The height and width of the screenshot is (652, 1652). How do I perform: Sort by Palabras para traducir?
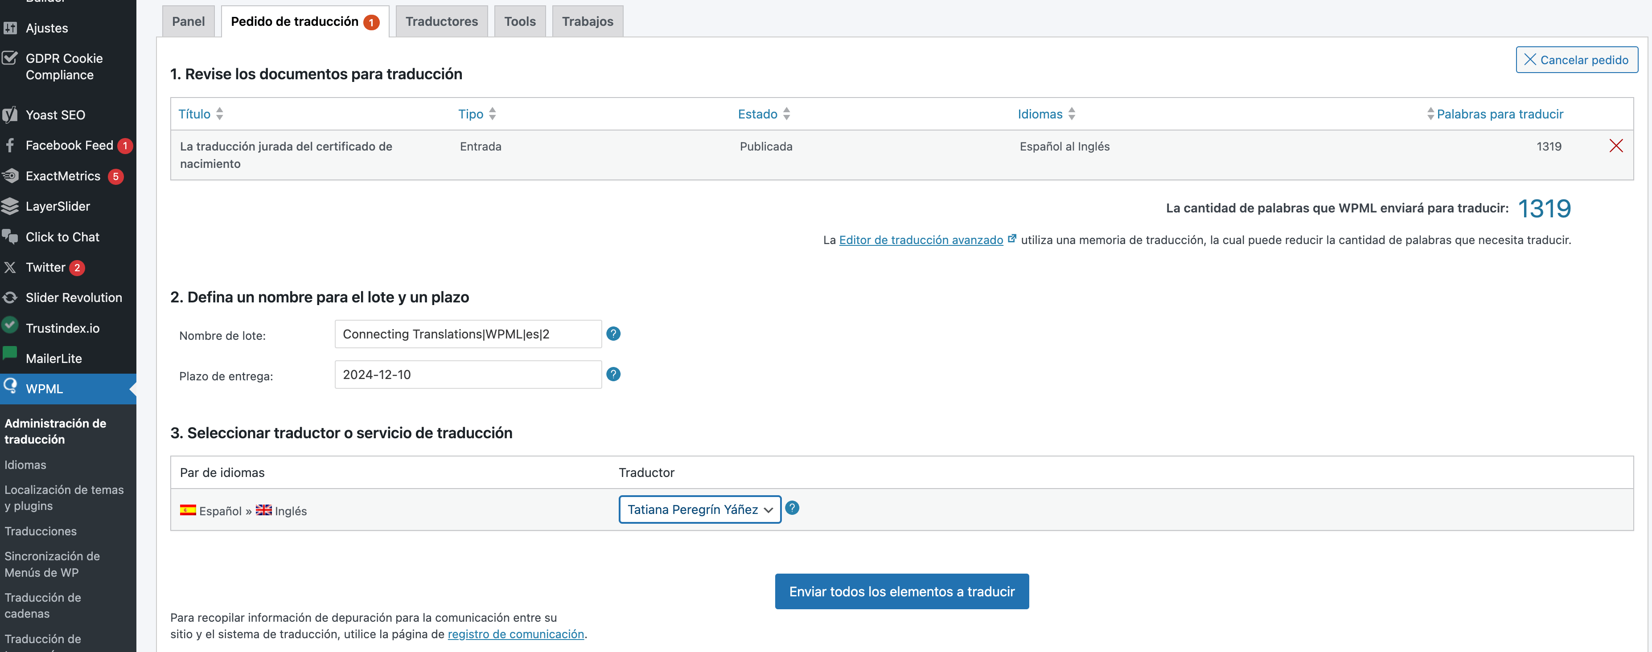coord(1495,114)
